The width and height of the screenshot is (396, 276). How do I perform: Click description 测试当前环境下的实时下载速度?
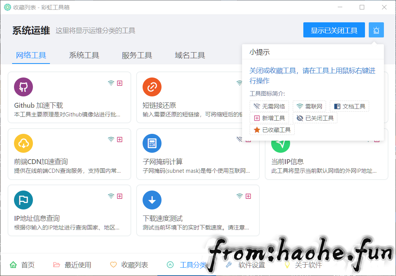196,228
